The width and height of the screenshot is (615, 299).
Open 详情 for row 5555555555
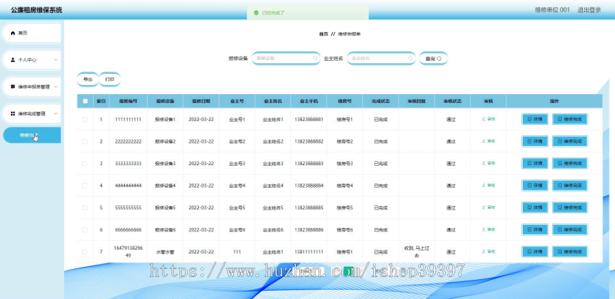[534, 208]
